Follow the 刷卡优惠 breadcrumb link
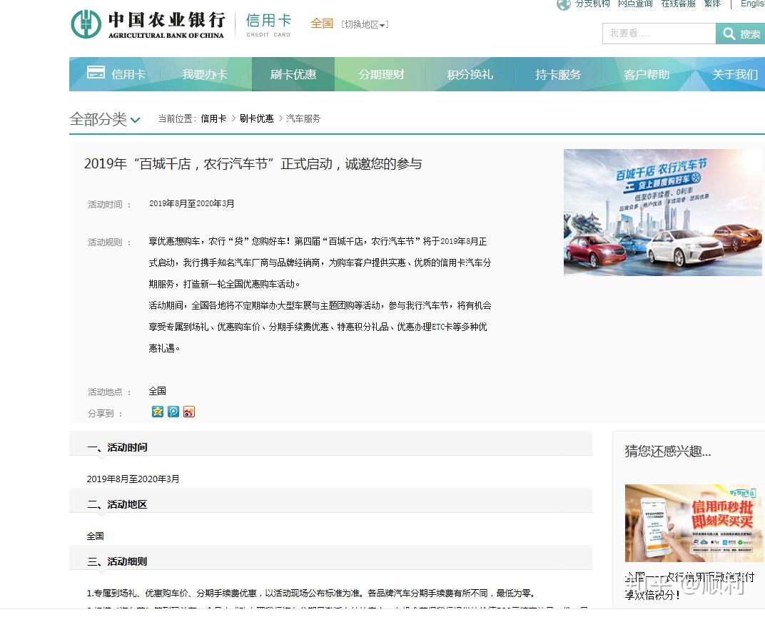The height and width of the screenshot is (617, 765). 257,118
